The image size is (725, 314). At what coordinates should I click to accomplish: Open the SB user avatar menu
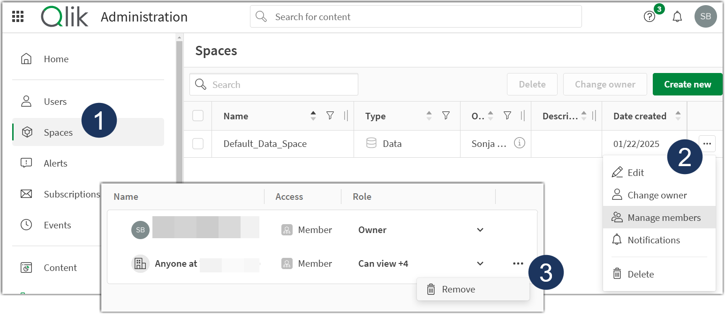tap(705, 16)
